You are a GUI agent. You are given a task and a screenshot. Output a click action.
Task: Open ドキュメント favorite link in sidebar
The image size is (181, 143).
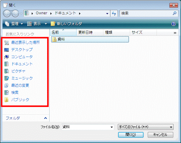(22, 64)
